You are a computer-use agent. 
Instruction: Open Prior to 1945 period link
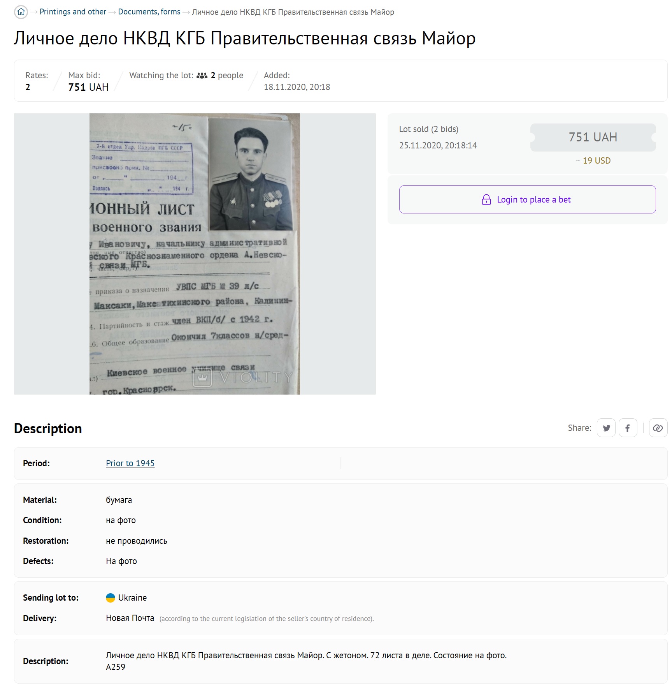130,463
